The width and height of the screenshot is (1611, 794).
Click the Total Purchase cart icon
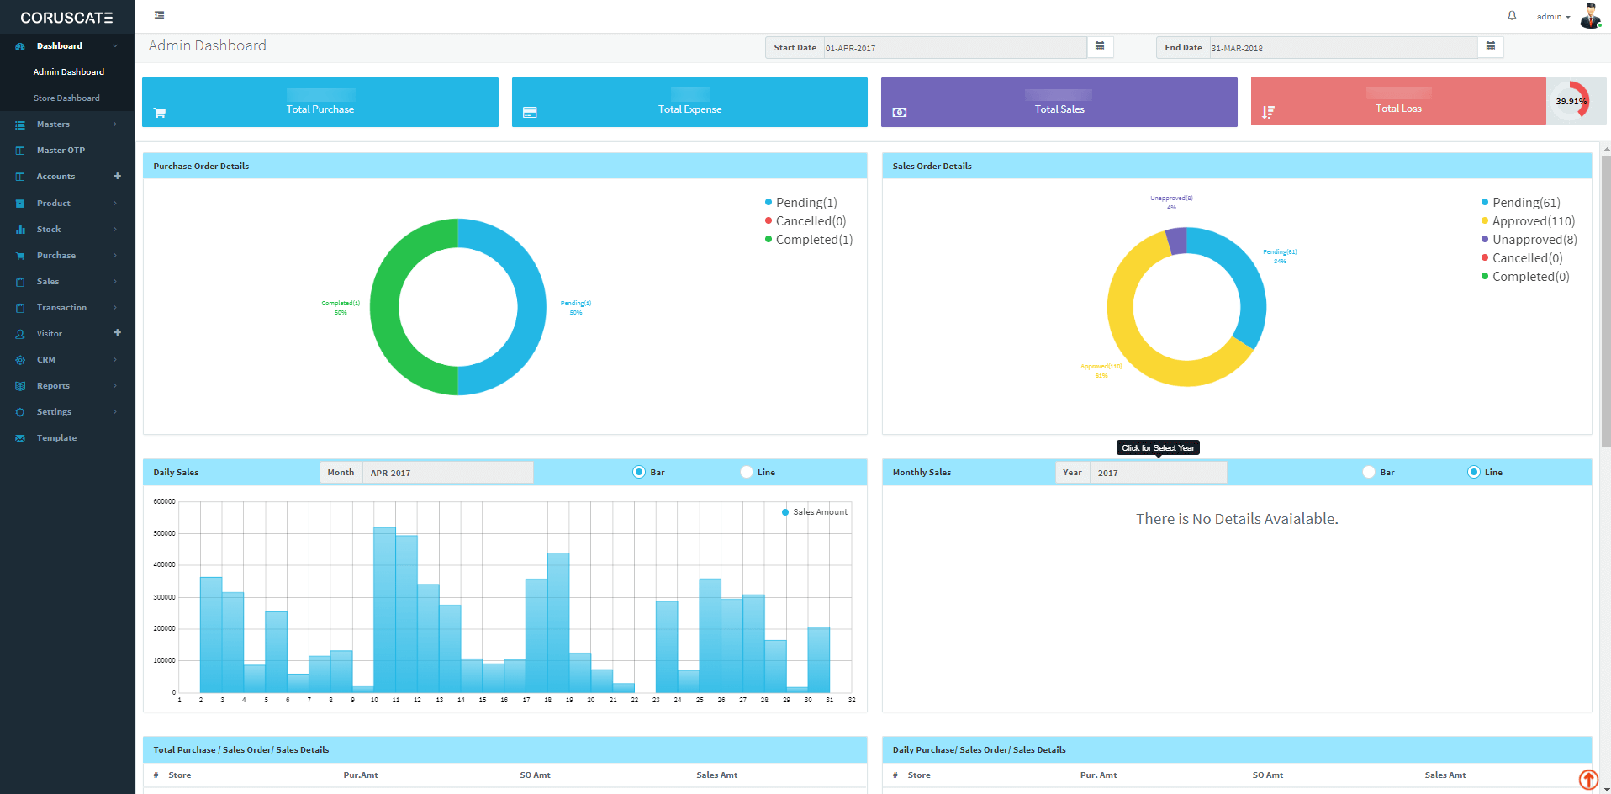click(160, 113)
